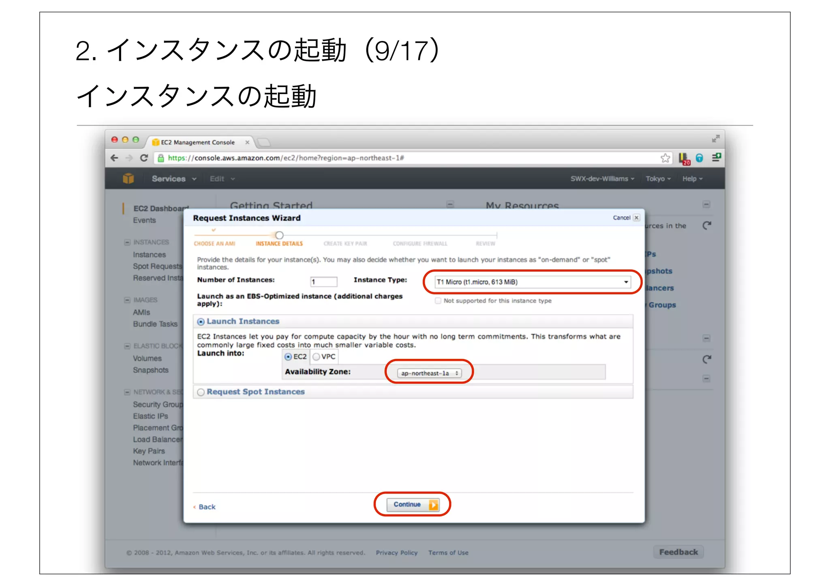The image size is (830, 586).
Task: Click the AWS orange cube logo
Action: pos(128,178)
